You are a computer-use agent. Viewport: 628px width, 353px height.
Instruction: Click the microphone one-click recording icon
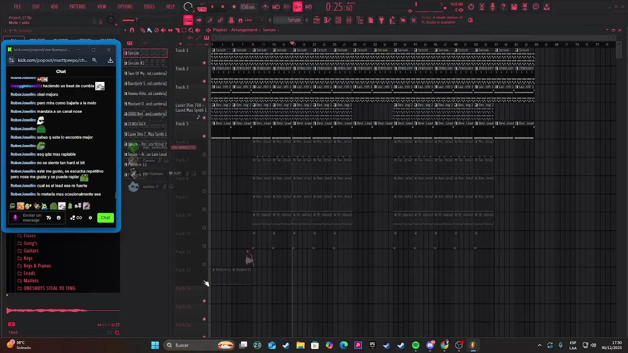(x=493, y=7)
